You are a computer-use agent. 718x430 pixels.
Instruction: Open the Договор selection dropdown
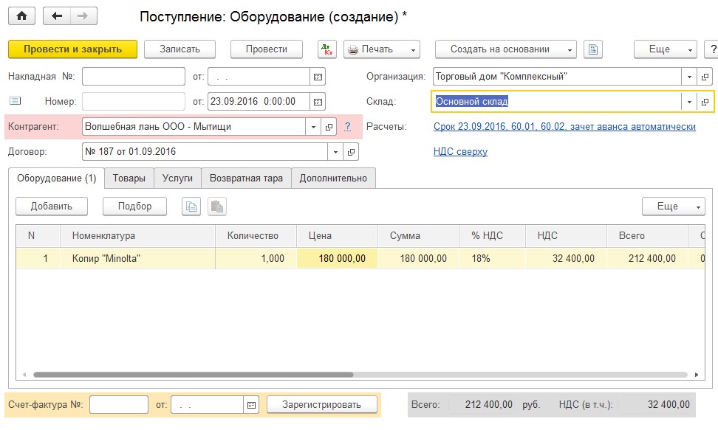point(334,151)
